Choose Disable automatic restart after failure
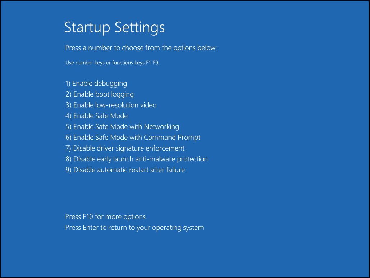Image resolution: width=370 pixels, height=278 pixels. coord(125,170)
